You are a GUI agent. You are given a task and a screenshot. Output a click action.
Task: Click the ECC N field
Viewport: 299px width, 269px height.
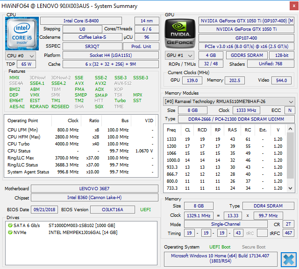point(290,110)
